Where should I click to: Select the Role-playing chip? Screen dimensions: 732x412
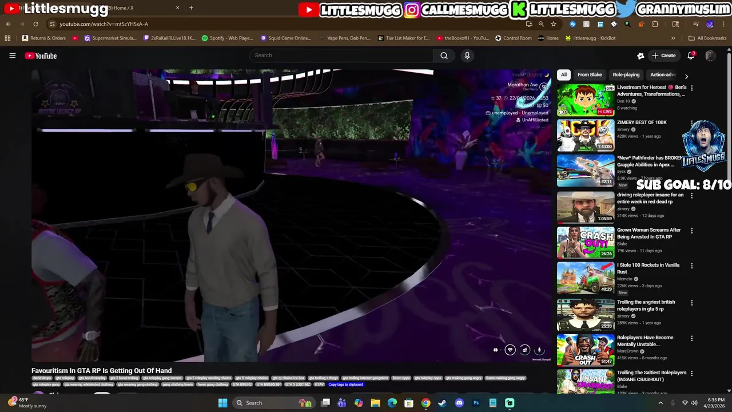(626, 74)
